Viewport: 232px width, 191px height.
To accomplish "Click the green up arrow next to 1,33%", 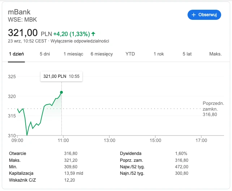I will [x=93, y=34].
